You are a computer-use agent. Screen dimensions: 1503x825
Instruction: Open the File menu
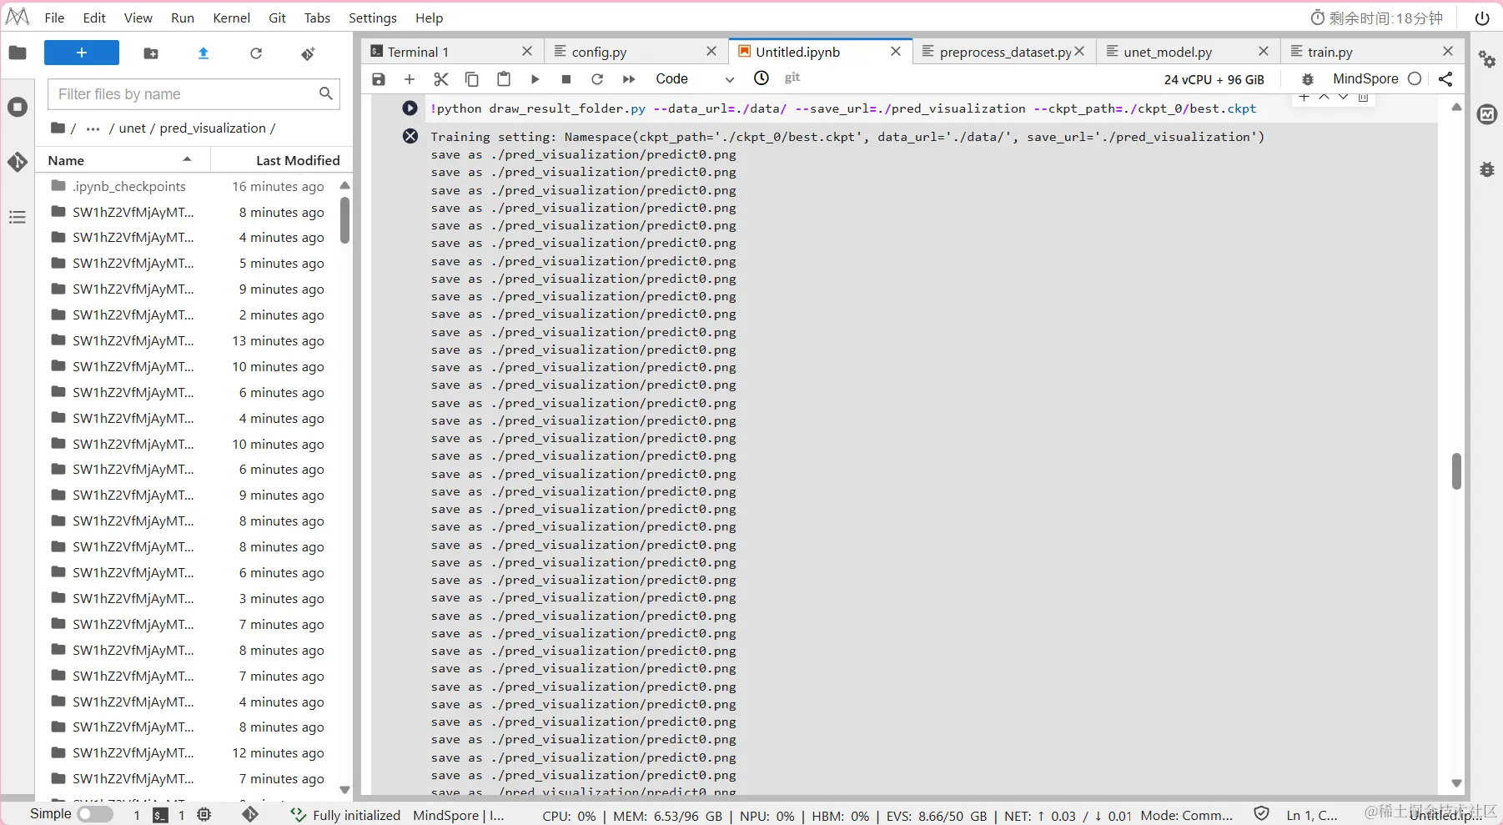click(x=54, y=18)
